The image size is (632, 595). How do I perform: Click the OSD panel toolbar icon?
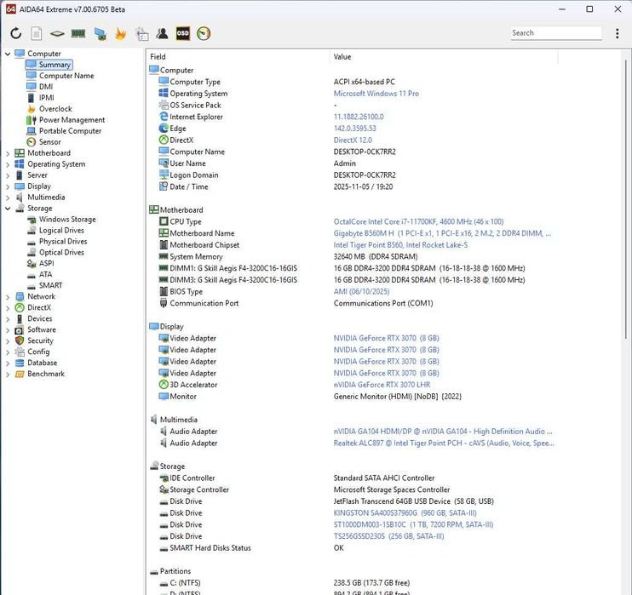tap(182, 34)
